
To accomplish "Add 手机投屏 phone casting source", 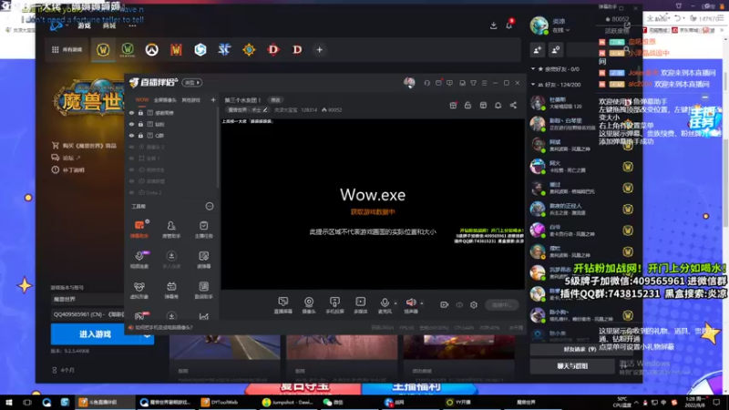I will [x=334, y=305].
